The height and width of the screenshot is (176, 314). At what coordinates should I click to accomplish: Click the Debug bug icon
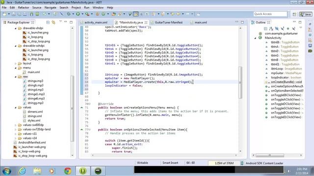click(69, 14)
